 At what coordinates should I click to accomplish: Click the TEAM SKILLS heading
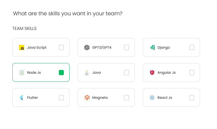25,29
